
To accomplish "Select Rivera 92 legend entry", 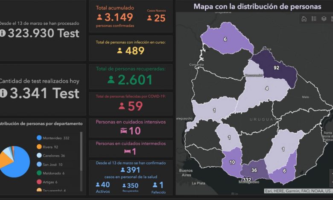I will (x=50, y=147).
